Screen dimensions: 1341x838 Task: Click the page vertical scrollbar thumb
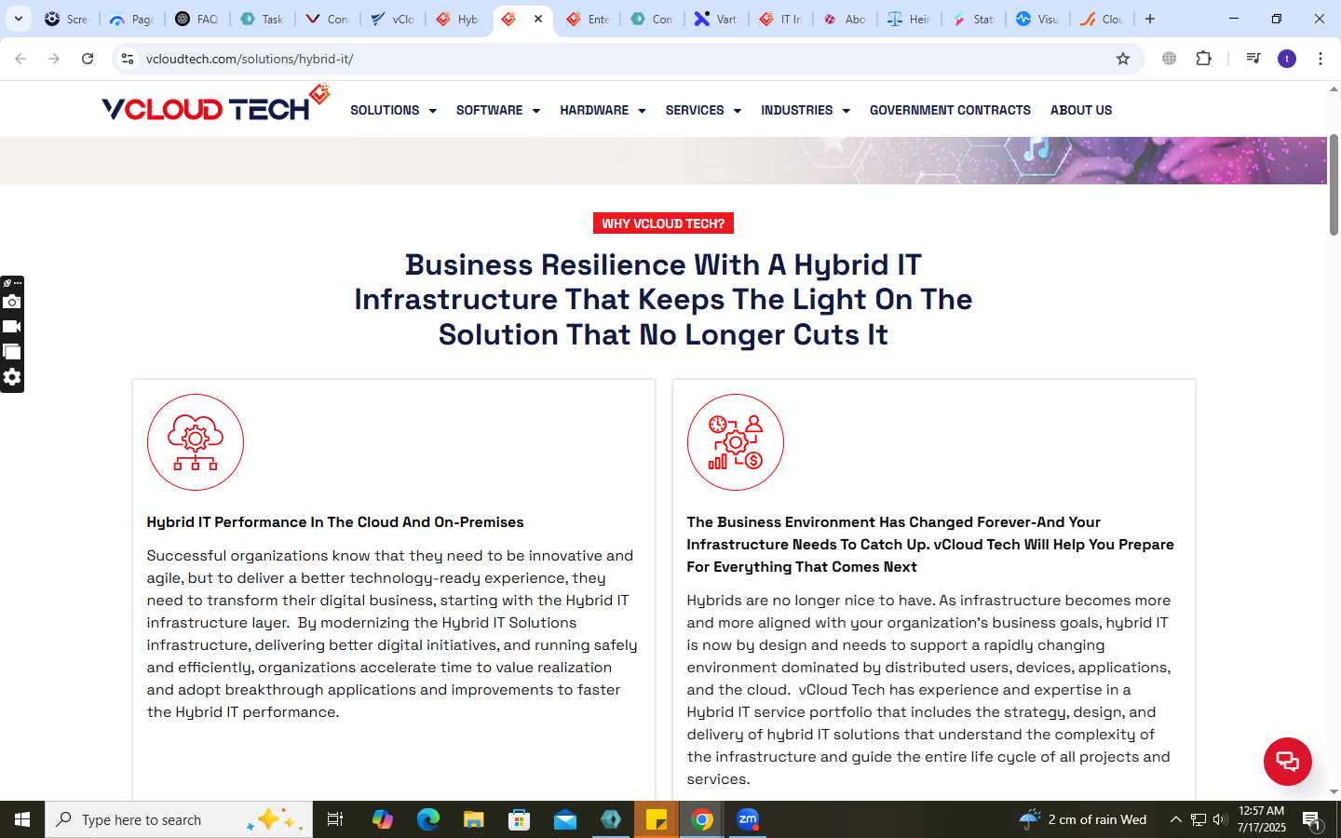[x=1334, y=184]
